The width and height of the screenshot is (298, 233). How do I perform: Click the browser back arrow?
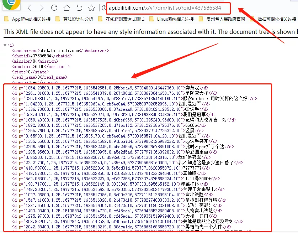click(x=30, y=8)
